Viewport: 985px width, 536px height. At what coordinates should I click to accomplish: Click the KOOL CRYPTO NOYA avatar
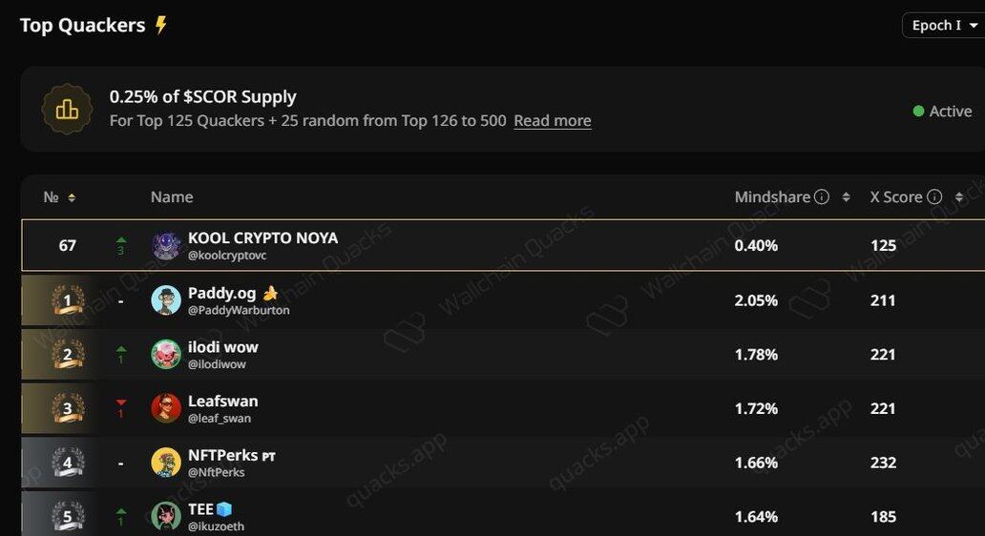[166, 246]
